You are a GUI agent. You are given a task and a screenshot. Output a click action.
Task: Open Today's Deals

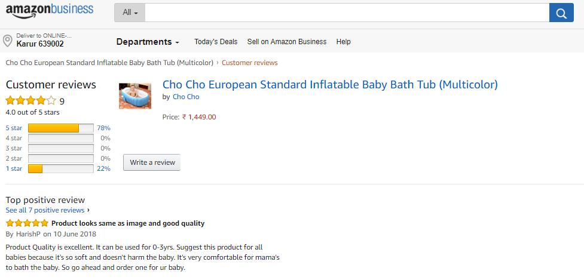click(216, 42)
